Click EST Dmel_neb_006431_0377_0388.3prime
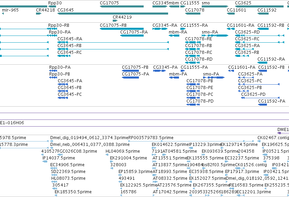The image size is (289, 197). point(90,145)
